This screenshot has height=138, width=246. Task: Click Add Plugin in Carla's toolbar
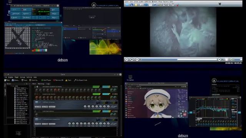click(46, 80)
